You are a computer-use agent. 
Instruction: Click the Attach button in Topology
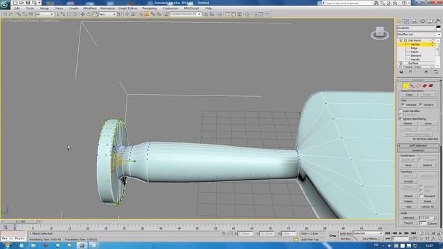point(408,196)
